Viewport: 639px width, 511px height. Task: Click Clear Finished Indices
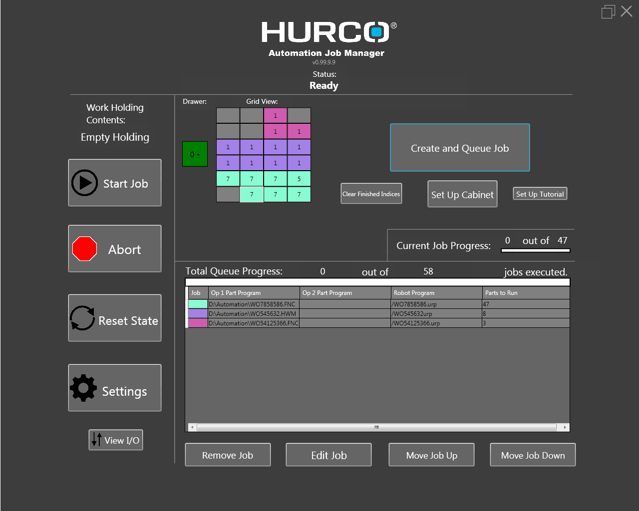(x=371, y=194)
